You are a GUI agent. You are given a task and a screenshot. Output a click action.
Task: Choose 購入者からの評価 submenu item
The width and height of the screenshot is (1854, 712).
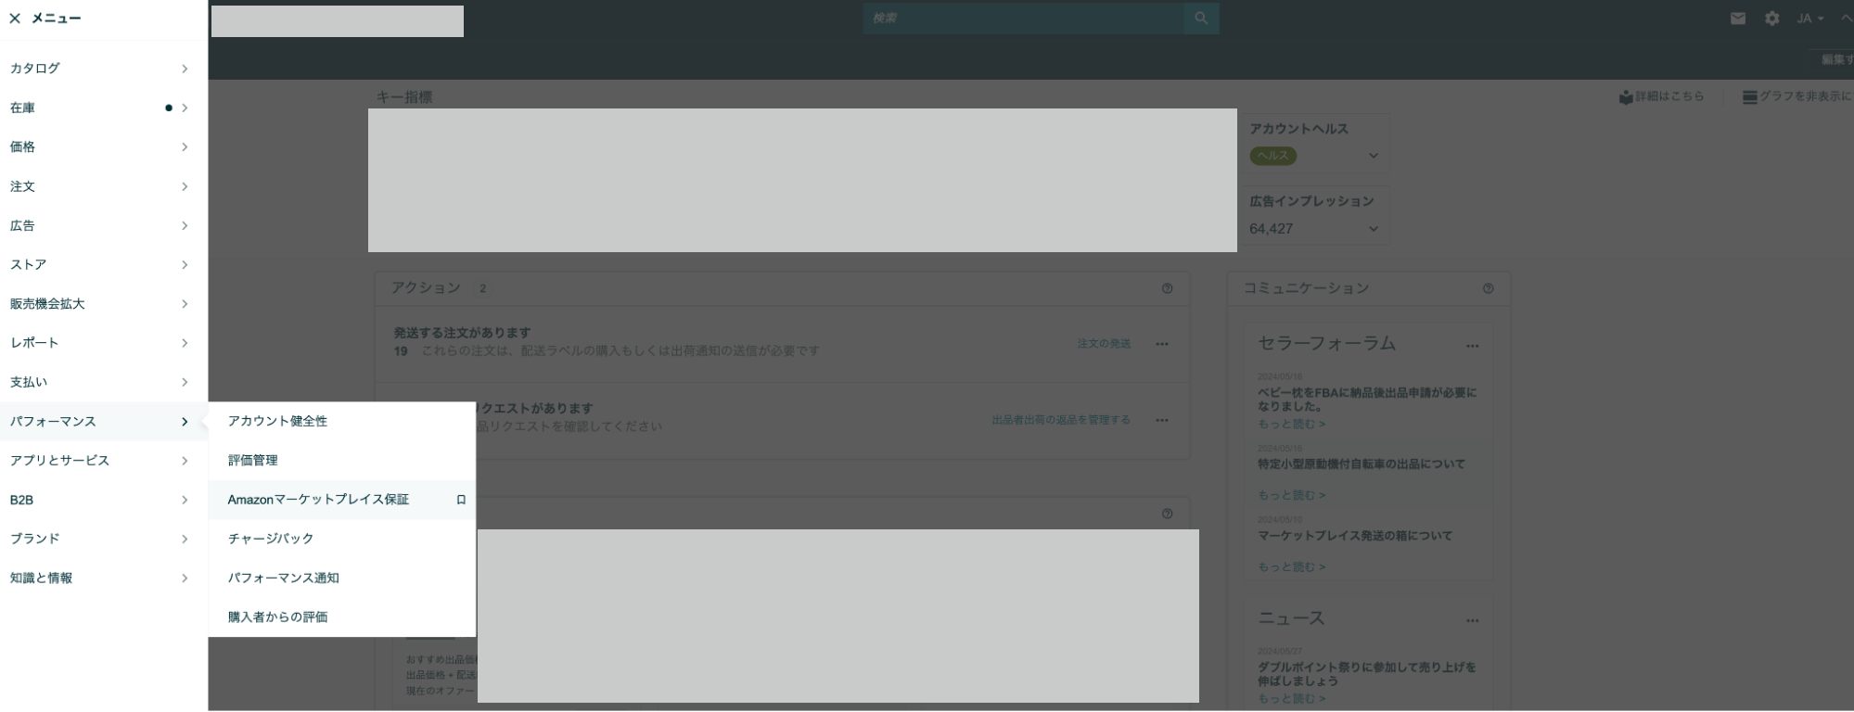click(x=277, y=617)
